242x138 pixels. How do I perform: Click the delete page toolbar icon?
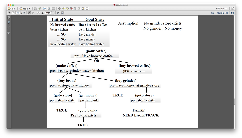pyautogui.click(x=71, y=9)
